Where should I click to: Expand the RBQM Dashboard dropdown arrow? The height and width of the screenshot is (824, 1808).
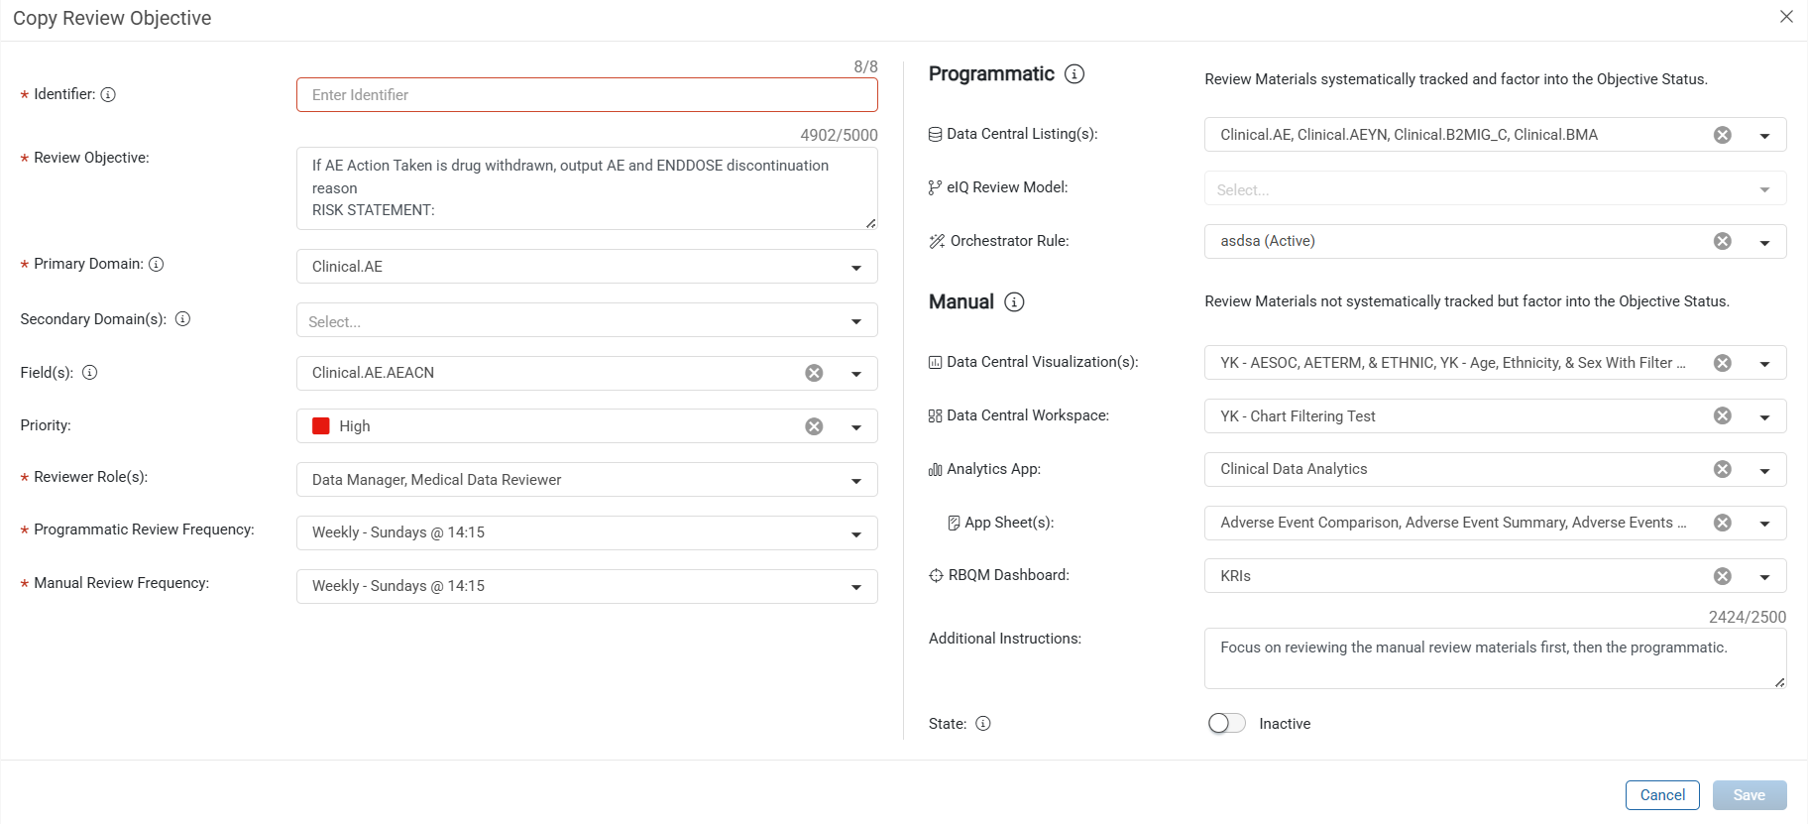coord(1764,577)
